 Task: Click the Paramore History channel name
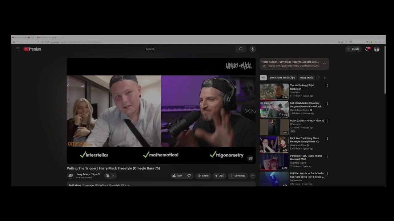[298, 163]
